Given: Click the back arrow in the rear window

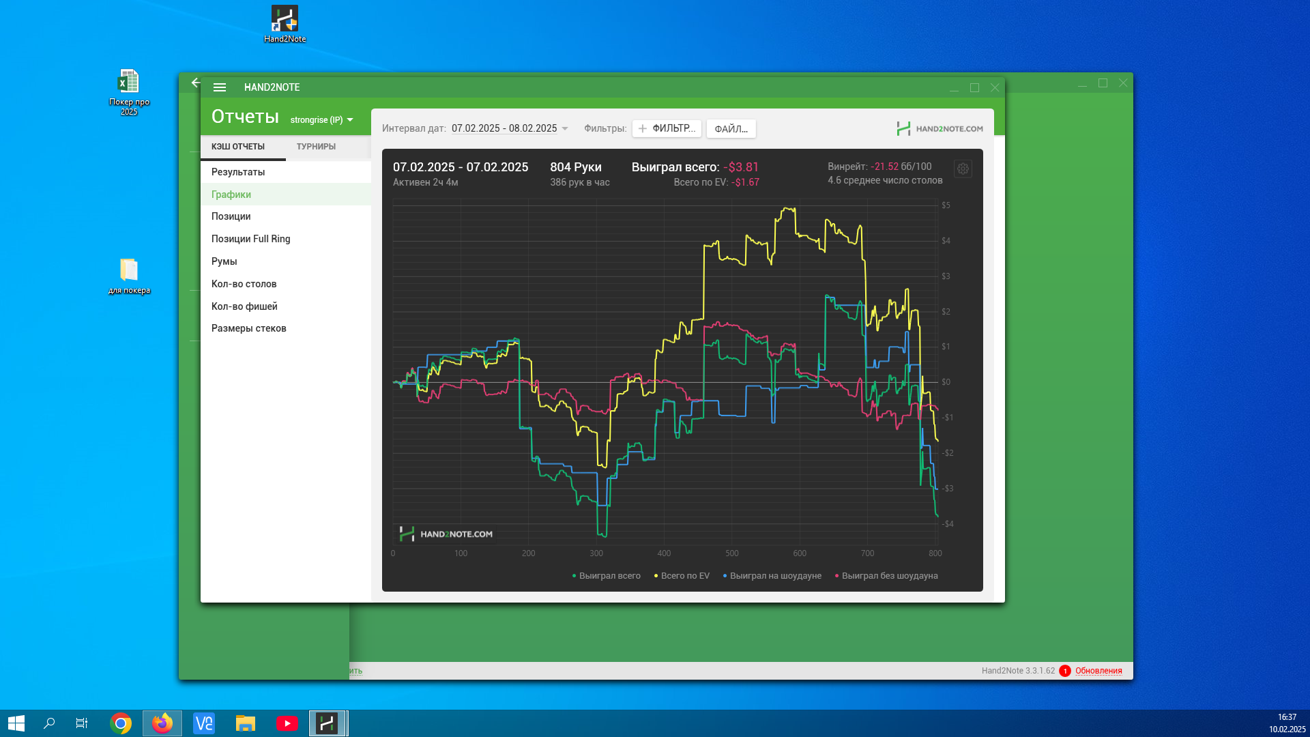Looking at the screenshot, I should click(x=196, y=83).
